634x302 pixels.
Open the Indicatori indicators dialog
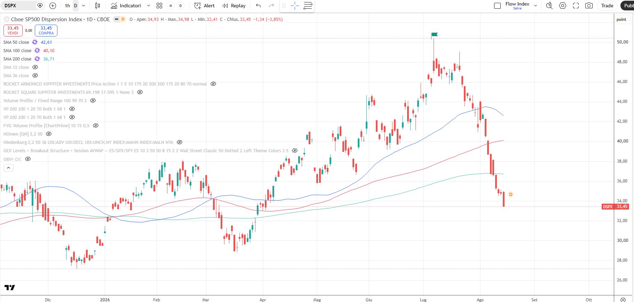(x=126, y=6)
